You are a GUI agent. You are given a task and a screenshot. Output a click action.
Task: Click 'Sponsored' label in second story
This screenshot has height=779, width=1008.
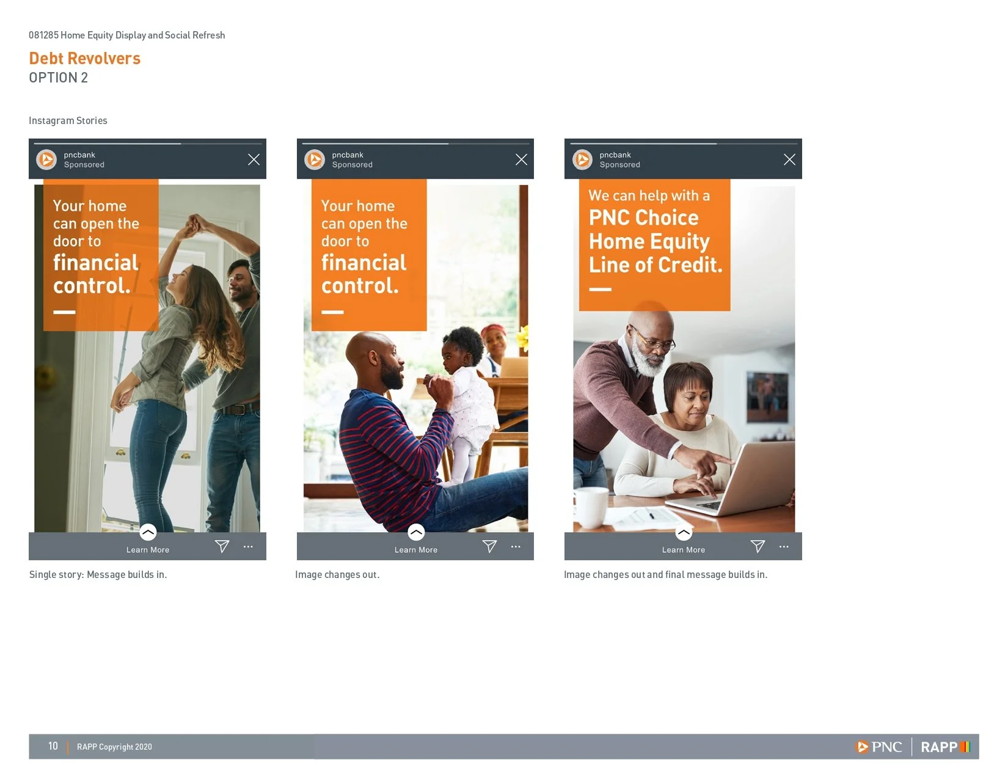pos(352,164)
